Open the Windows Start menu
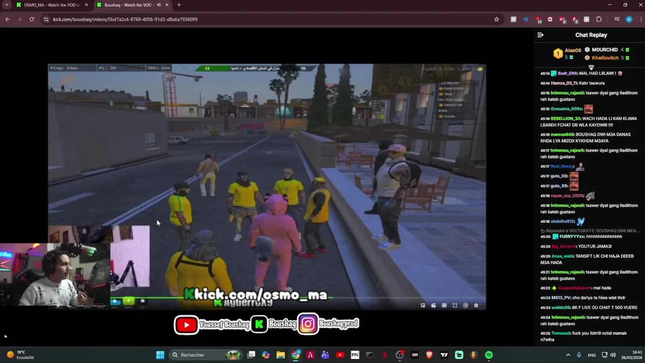The image size is (645, 363). 160,355
